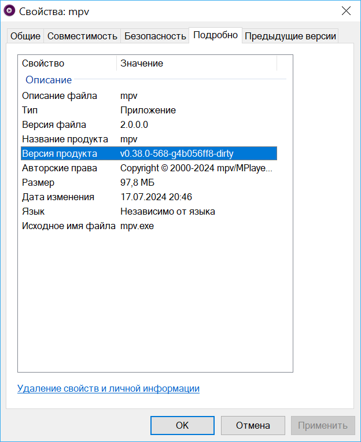Close the mpv properties dialog
Viewport: 361px width, 442px height.
tap(346, 11)
